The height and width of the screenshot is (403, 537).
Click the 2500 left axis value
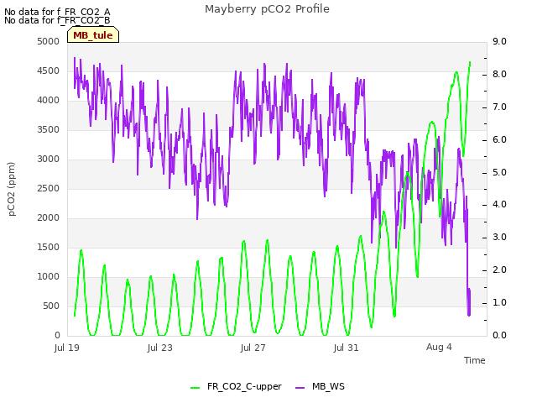pos(49,188)
